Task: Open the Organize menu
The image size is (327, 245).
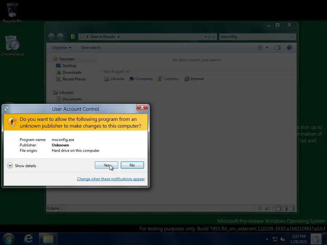Action: tap(62, 48)
